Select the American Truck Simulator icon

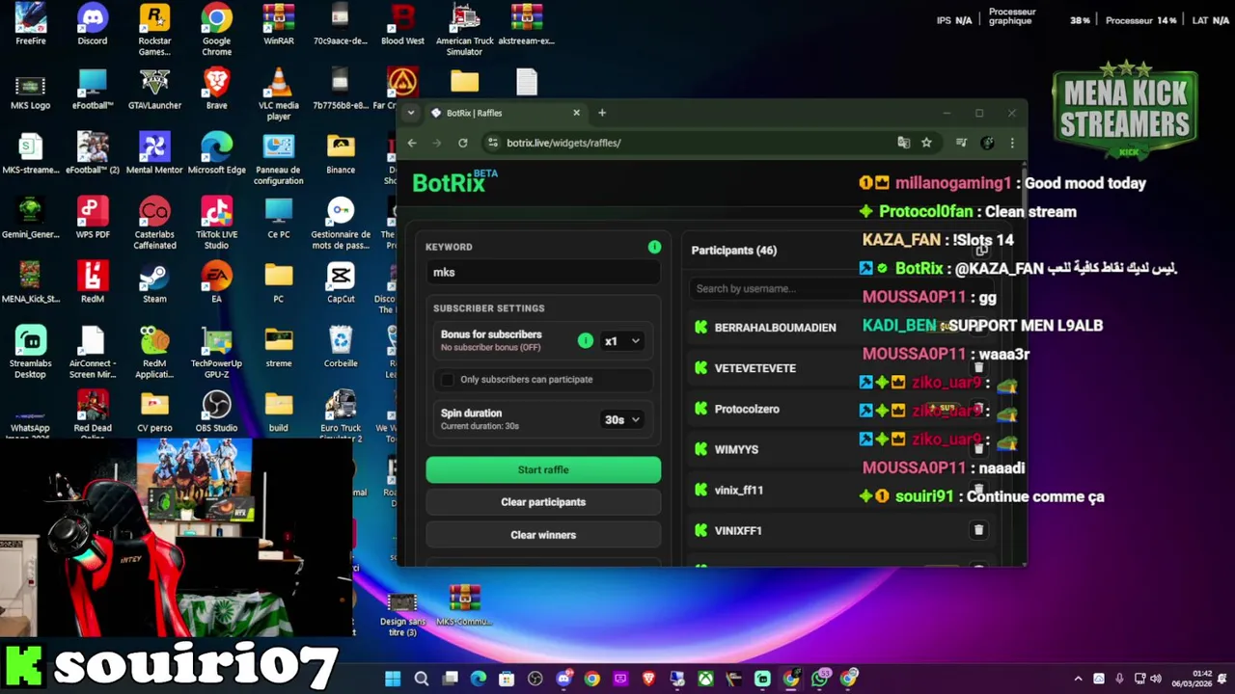(464, 30)
